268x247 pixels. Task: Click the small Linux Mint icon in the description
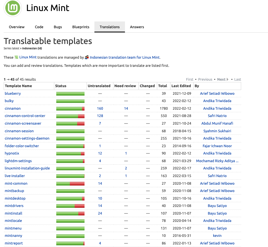[16, 57]
